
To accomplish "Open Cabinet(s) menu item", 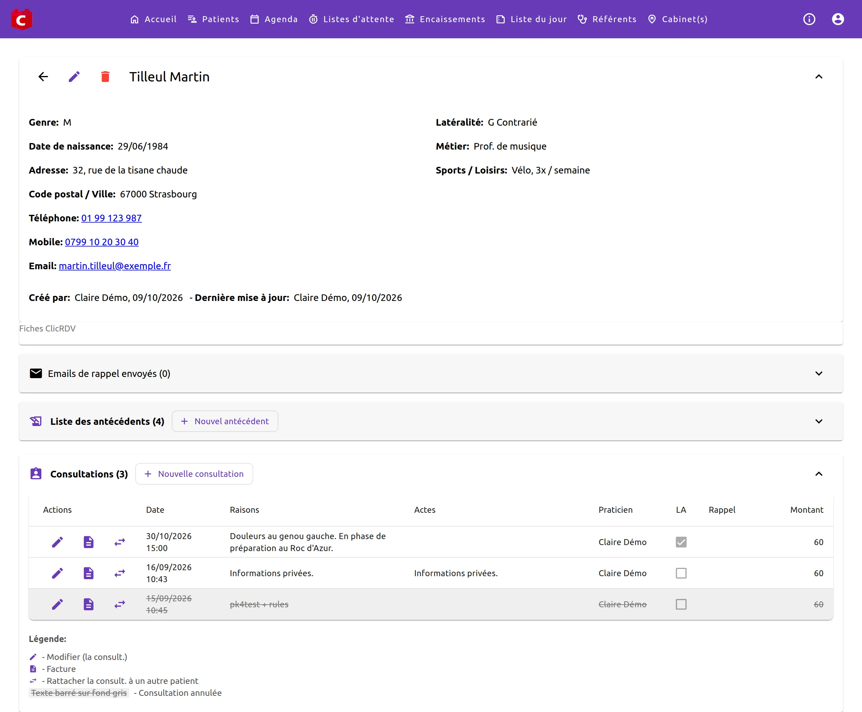I will 677,19.
